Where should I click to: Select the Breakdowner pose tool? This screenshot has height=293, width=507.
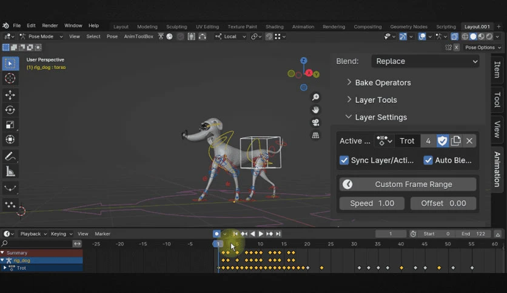point(10,188)
